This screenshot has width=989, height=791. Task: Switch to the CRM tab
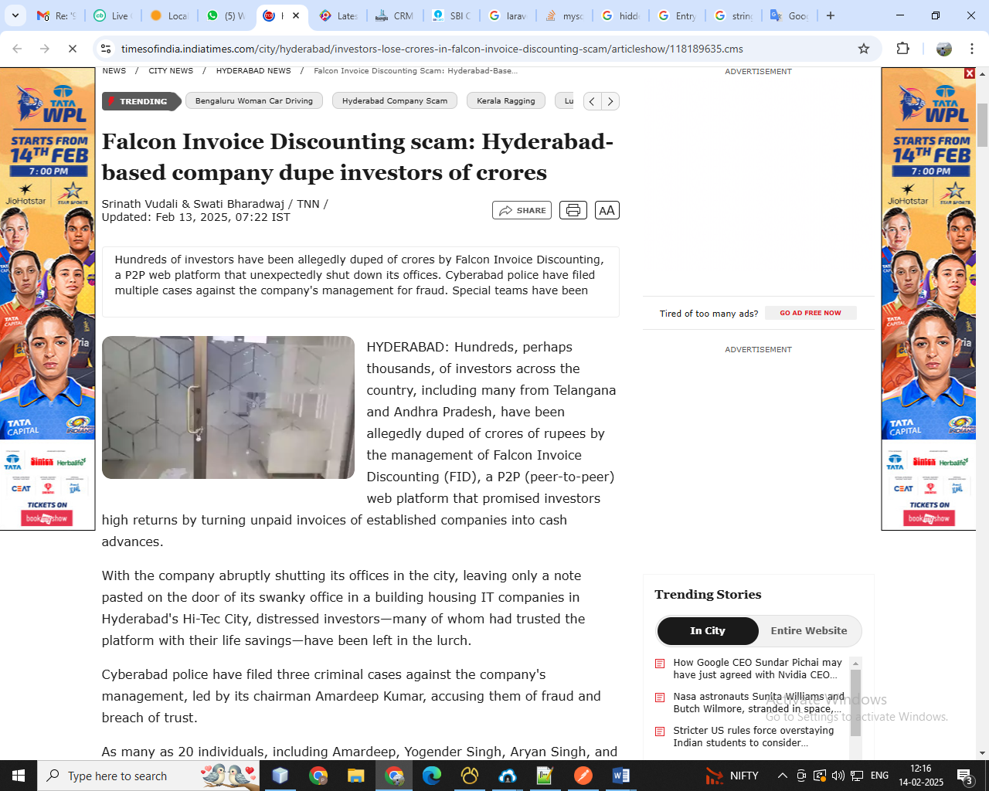(x=395, y=15)
